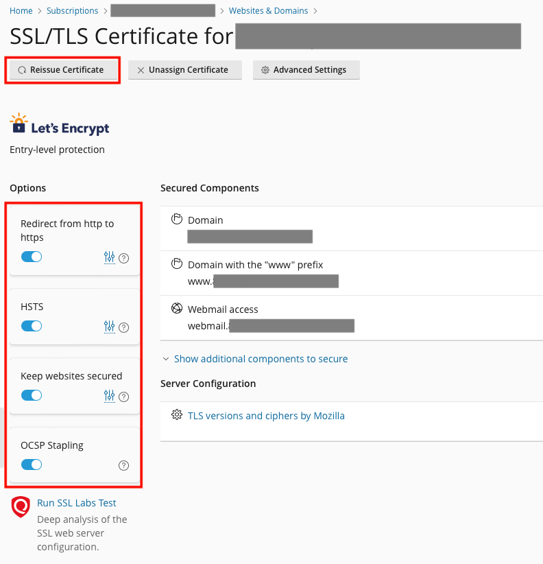Click Unassign Certificate button

coord(184,70)
